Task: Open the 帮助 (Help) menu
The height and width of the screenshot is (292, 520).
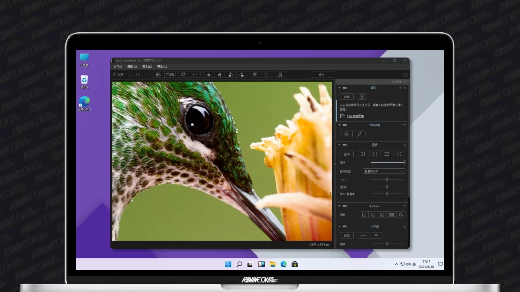Action: pyautogui.click(x=162, y=66)
